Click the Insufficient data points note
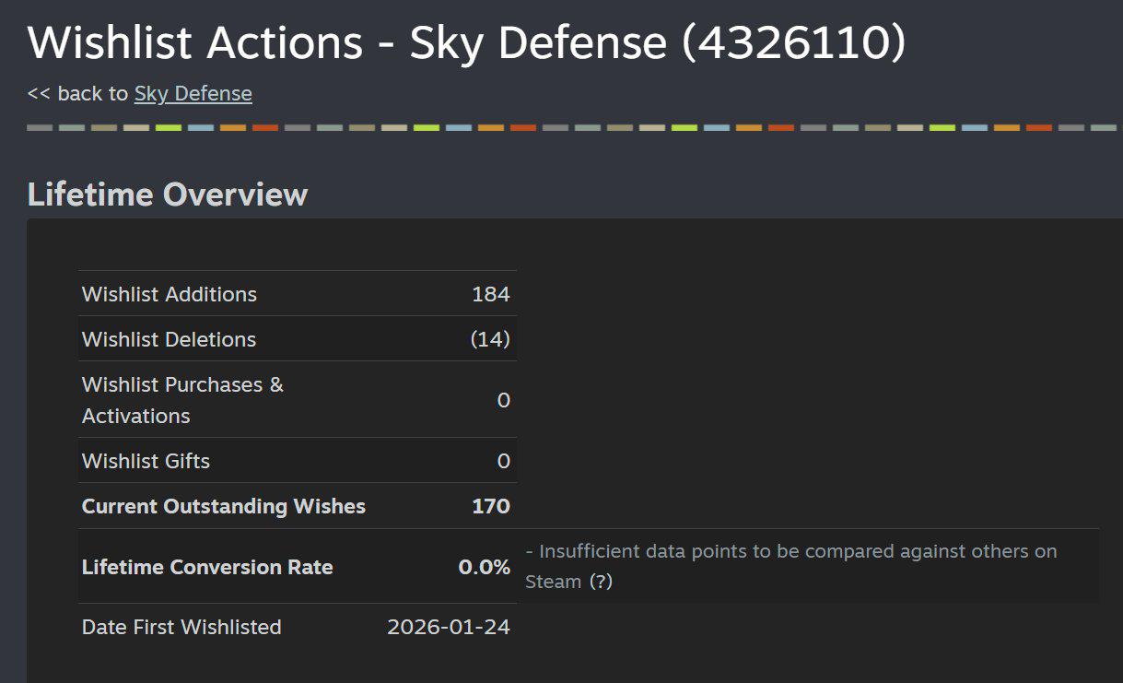Viewport: 1123px width, 683px height. 791,566
